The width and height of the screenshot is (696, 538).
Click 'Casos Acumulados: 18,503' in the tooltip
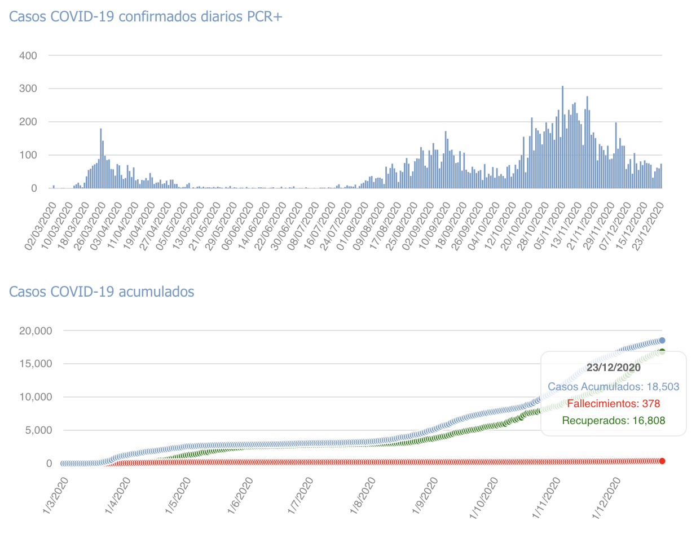[x=613, y=387]
